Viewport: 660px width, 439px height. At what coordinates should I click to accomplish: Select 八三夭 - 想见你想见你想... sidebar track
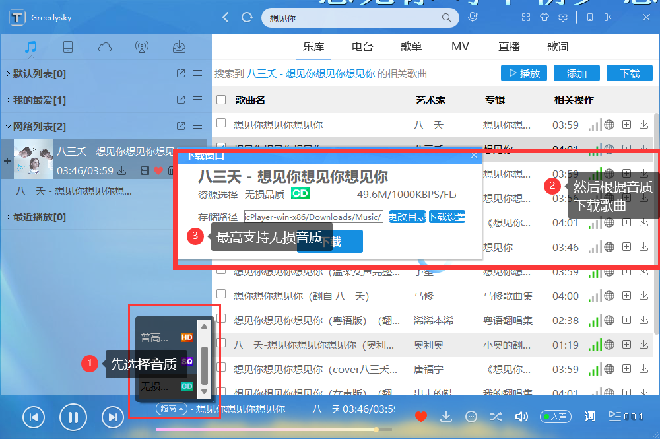(x=74, y=191)
